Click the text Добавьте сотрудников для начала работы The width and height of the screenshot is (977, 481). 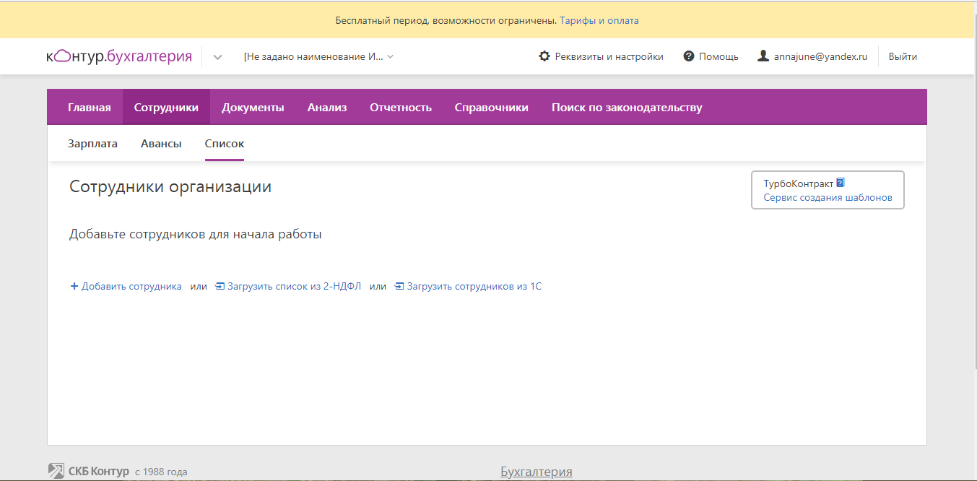pos(196,234)
